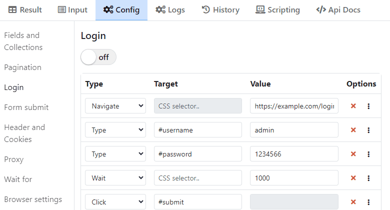This screenshot has width=390, height=210.
Task: Open the Api Docs tab
Action: (x=338, y=10)
